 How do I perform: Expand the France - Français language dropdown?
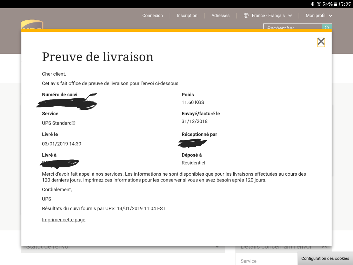pos(268,16)
